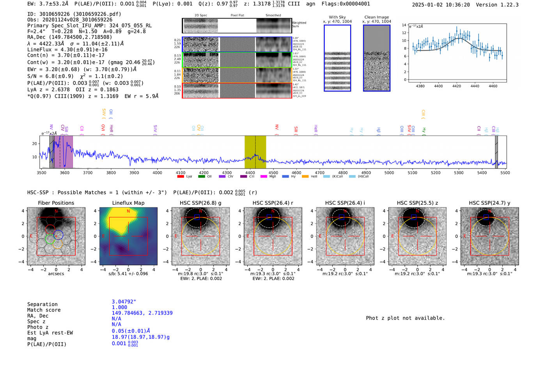Click 'Phot z plot not available.' message
Image resolution: width=546 pixels, height=371 pixels.
[405, 318]
